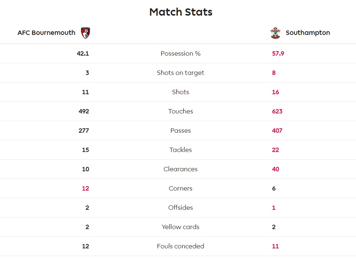Click Southampton's 11 fouls conceded value
Viewport: 356px width, 260px height.
275,246
